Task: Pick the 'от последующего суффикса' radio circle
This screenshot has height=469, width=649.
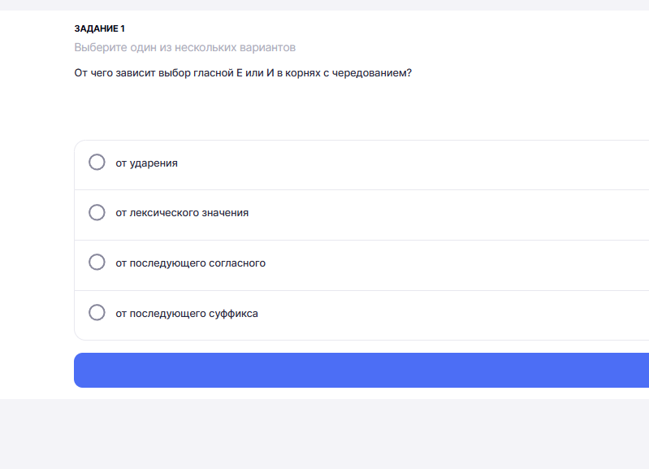Action: 97,312
